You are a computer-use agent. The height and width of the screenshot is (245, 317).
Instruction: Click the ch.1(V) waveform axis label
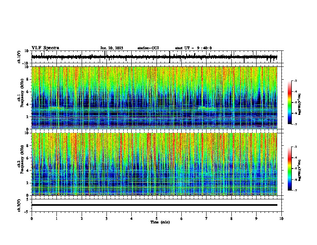(19, 57)
